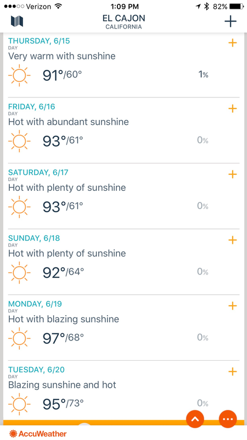Add a new location with plus icon
Viewport: 247px width, 440px height.
coord(231,21)
